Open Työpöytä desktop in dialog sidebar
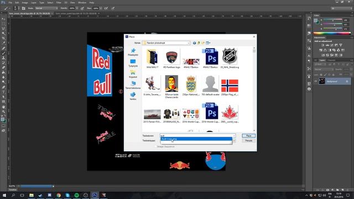Image resolution: width=354 pixels, height=199 pixels. (x=133, y=63)
